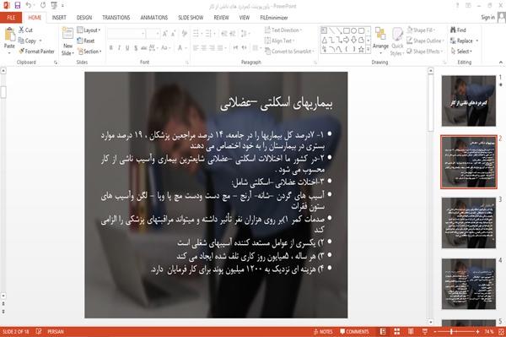Image resolution: width=506 pixels, height=337 pixels.
Task: Toggle Underline formatting
Action: pyautogui.click(x=127, y=48)
